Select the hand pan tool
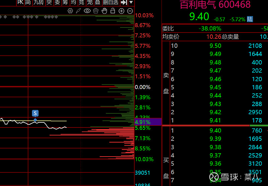The image size is (268, 186). click(x=104, y=11)
